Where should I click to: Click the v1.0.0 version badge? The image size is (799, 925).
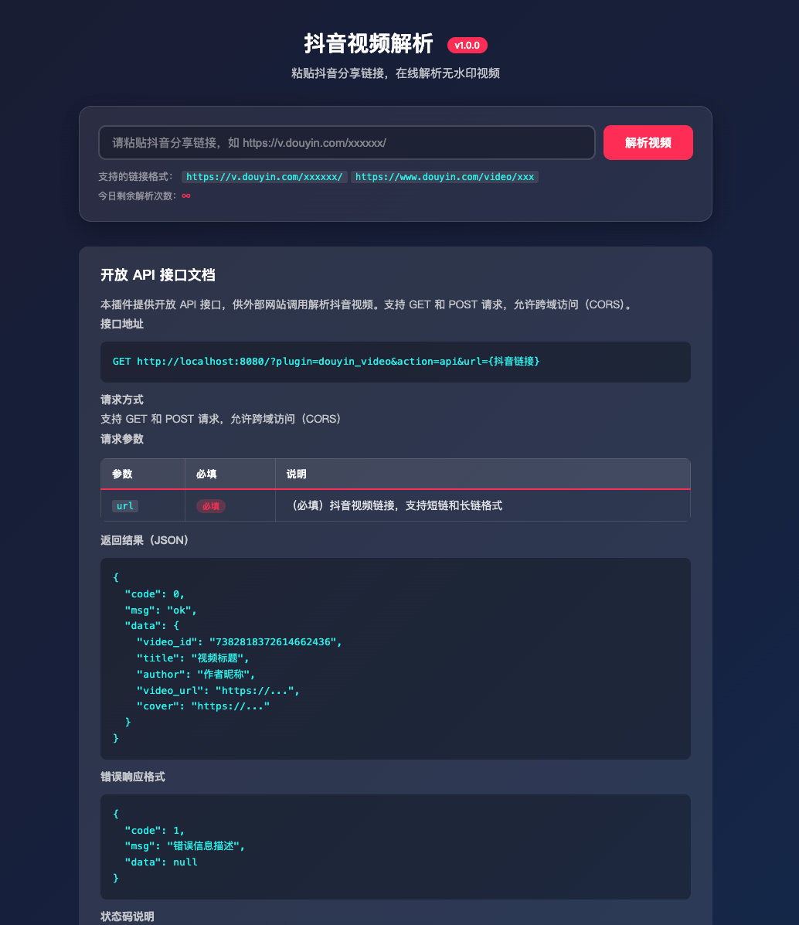(x=467, y=46)
